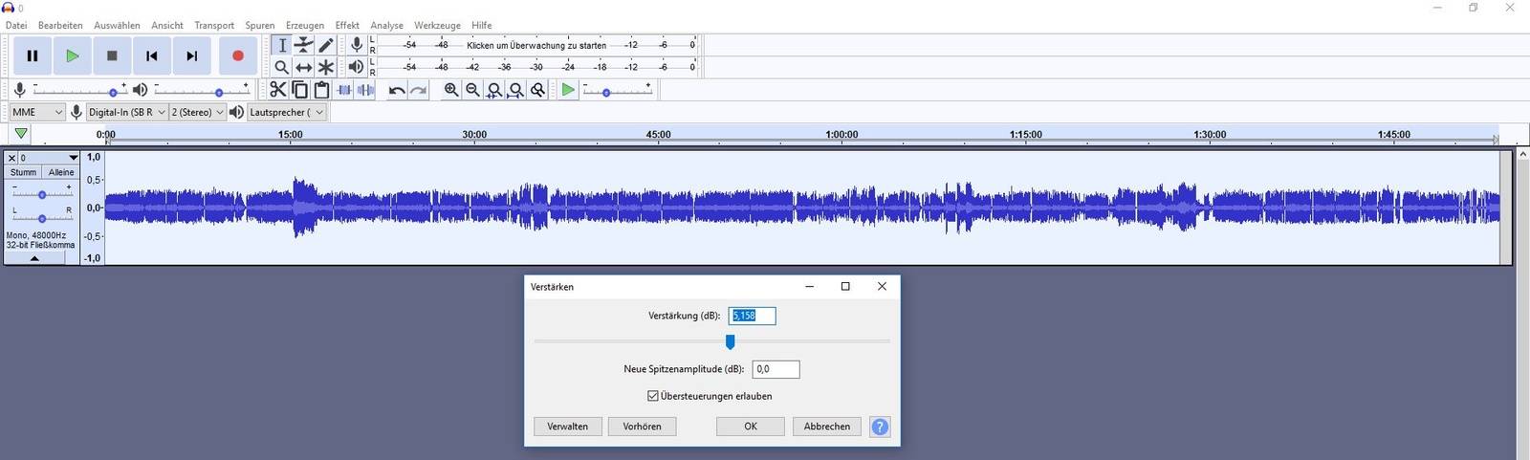Select the Envelope tool

click(303, 45)
